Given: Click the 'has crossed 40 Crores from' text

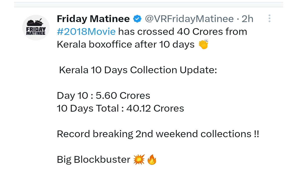Looking at the screenshot, I should click(183, 32).
